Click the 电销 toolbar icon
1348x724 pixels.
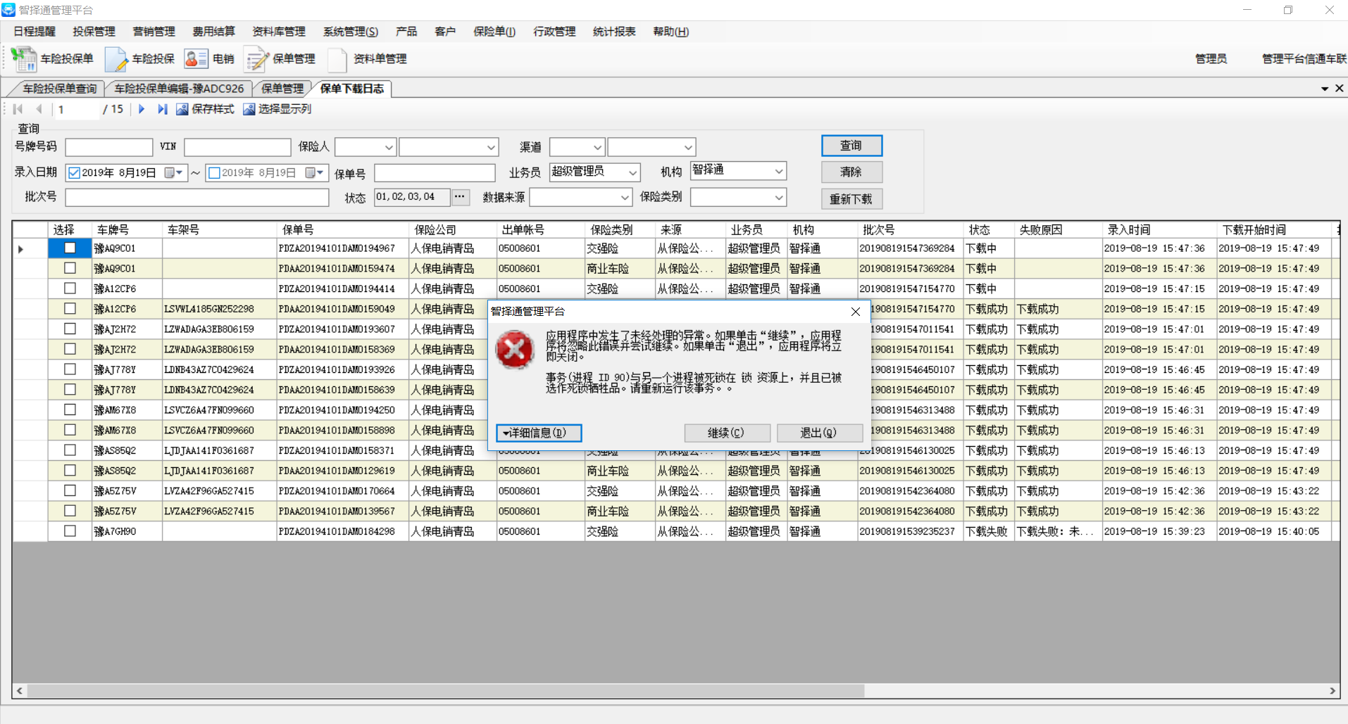(196, 59)
